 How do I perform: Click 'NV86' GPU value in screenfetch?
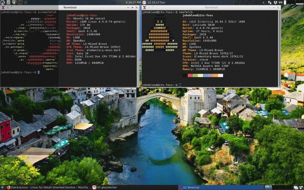tap(78, 60)
